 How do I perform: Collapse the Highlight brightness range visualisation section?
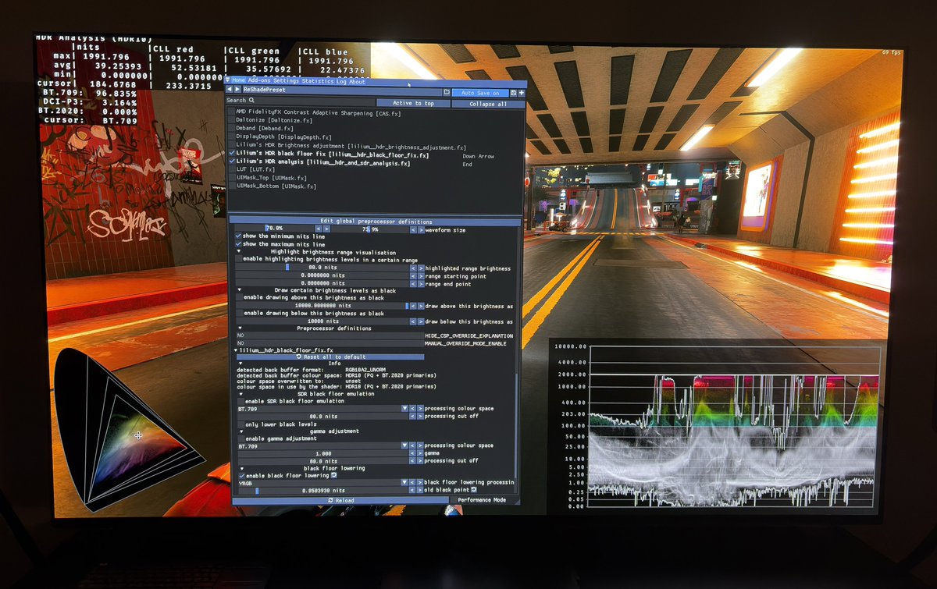(x=240, y=251)
